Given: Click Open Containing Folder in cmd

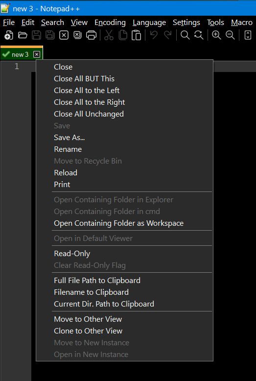Looking at the screenshot, I should [125, 212].
